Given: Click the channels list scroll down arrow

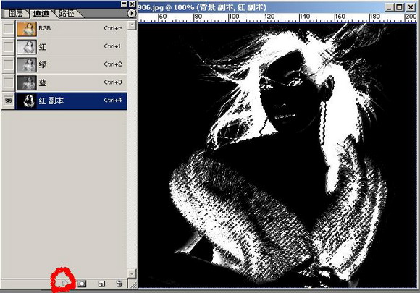Looking at the screenshot, I should point(132,273).
